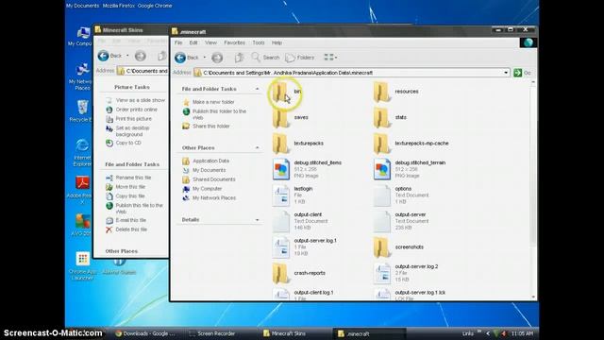Open the crash-reports folder icon
The height and width of the screenshot is (340, 604).
(280, 273)
